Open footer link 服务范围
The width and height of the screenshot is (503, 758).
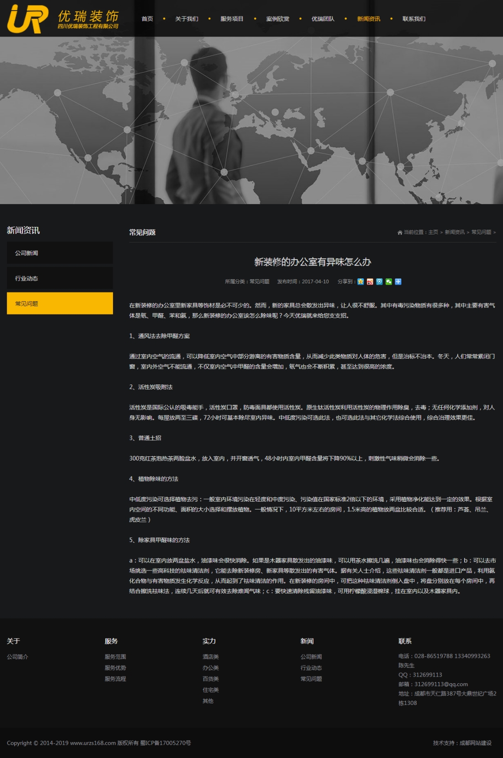pyautogui.click(x=115, y=656)
